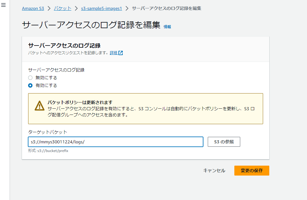Click the キャンセル button
This screenshot has width=307, height=200.
click(x=214, y=171)
